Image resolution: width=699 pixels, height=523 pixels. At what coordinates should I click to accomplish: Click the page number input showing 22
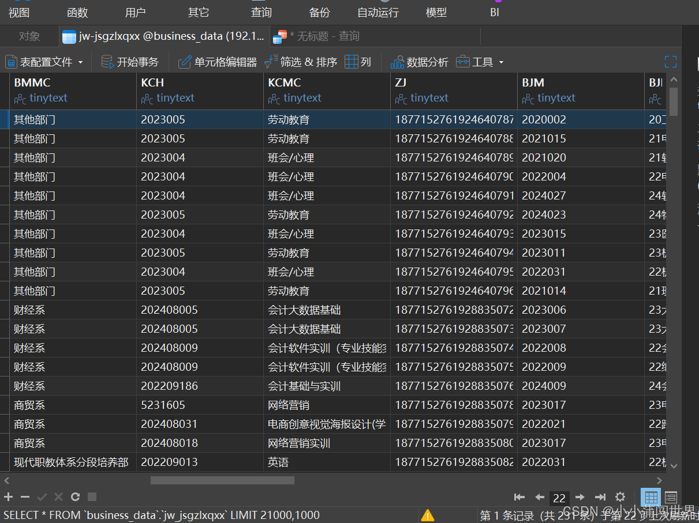[559, 497]
